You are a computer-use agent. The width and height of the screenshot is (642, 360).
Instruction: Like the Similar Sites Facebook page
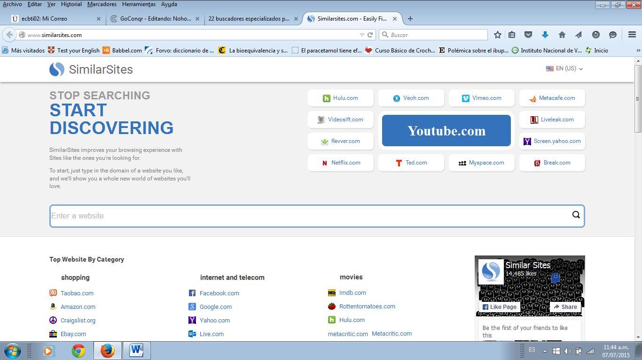pos(499,307)
